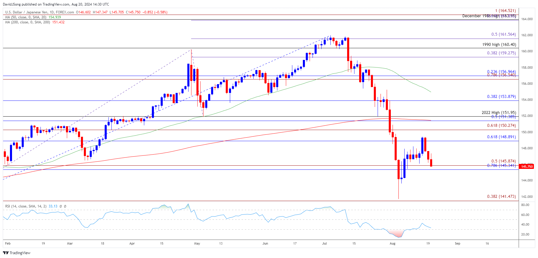The width and height of the screenshot is (538, 258).
Task: Click the MA 200 indicator legend
Action: coord(28,22)
